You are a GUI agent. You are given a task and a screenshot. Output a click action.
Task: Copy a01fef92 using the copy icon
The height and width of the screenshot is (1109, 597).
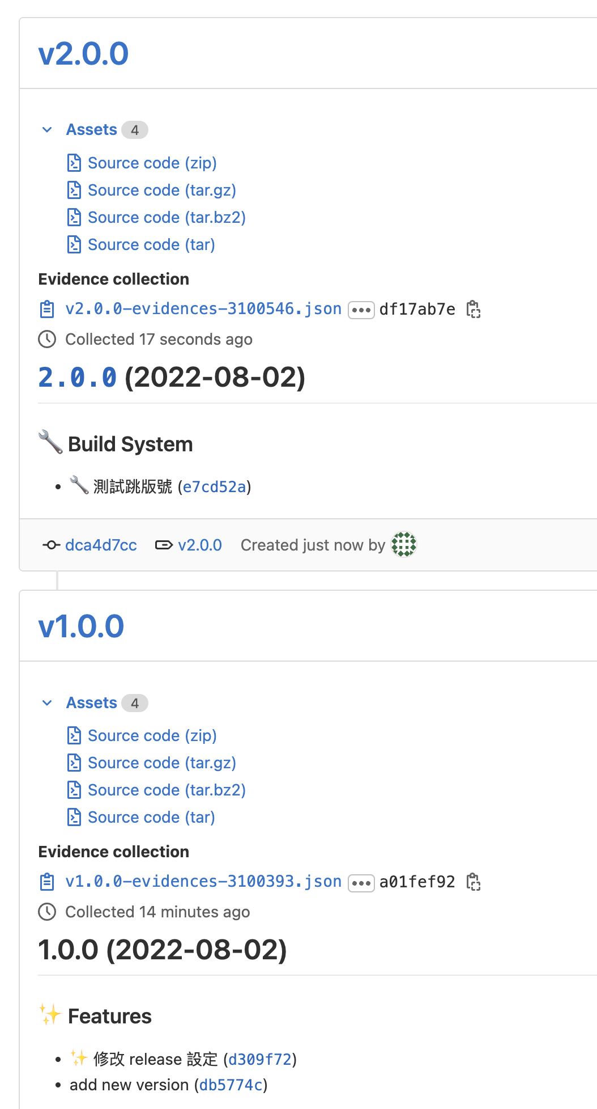pyautogui.click(x=475, y=882)
